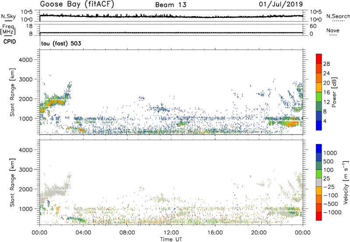This screenshot has height=242, width=350.
Task: Select the 'tau (fast) 503' CPID text
Action: click(x=61, y=43)
